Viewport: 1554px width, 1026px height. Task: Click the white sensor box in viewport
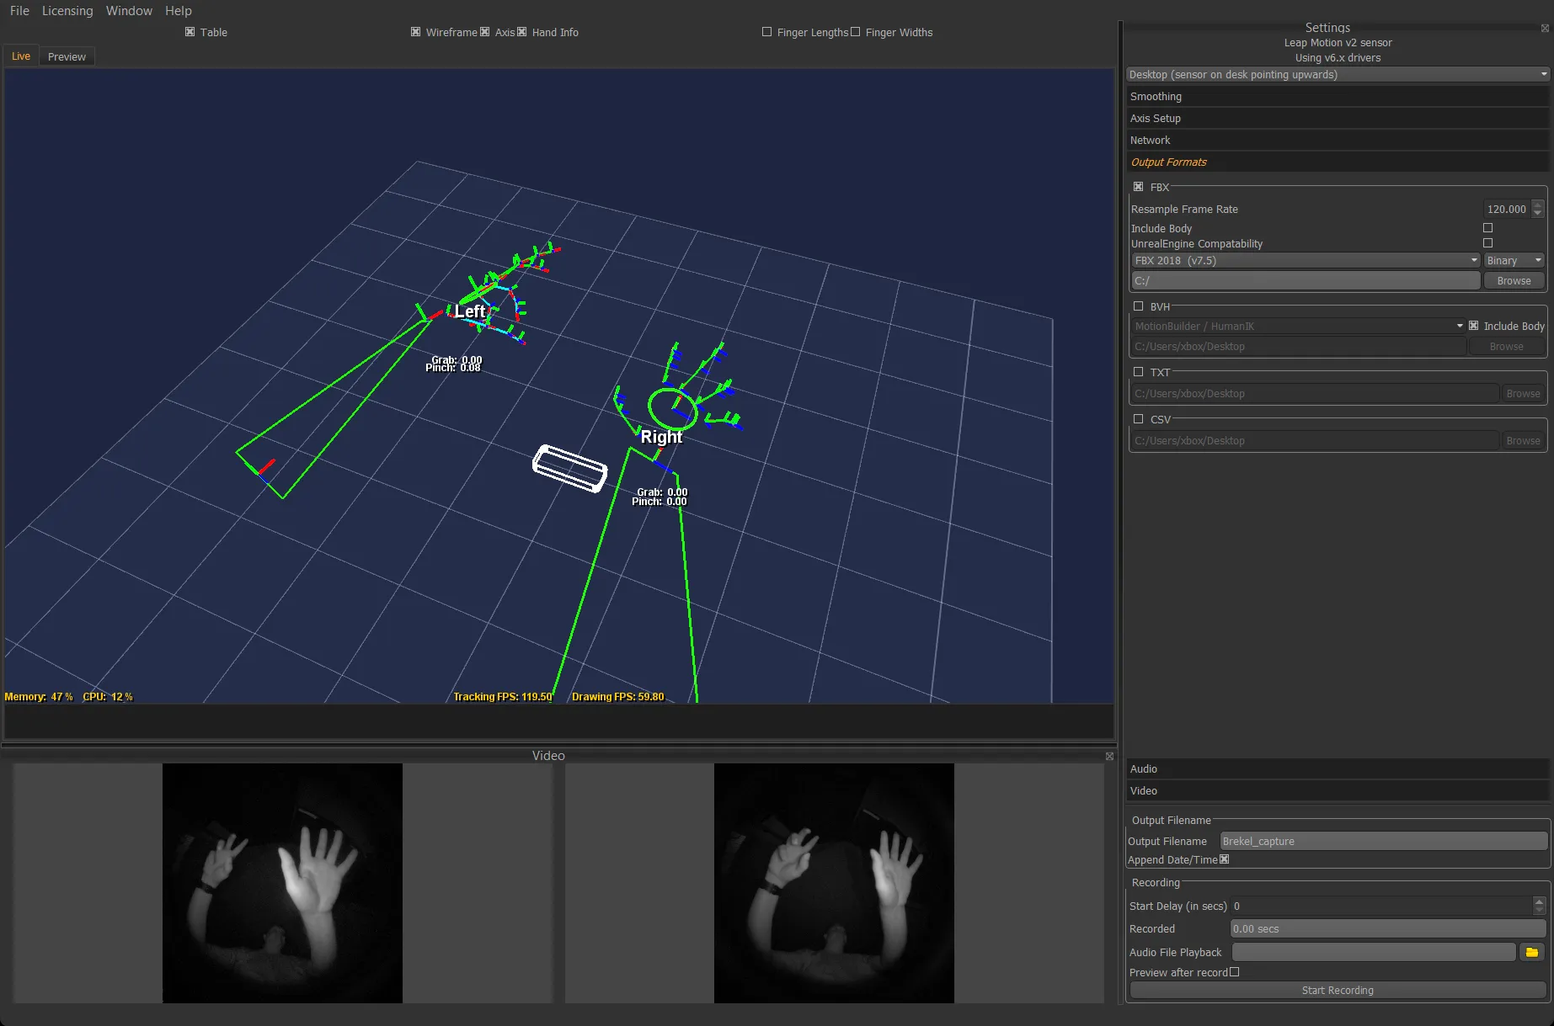[x=569, y=469]
